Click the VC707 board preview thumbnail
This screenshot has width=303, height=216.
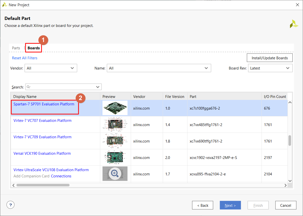115,124
